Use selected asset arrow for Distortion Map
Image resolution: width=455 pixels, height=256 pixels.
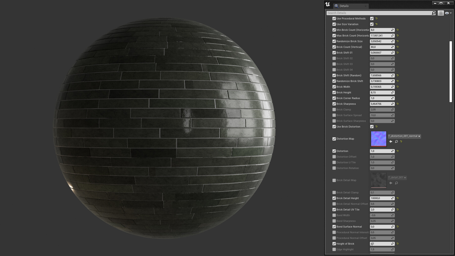tap(391, 142)
